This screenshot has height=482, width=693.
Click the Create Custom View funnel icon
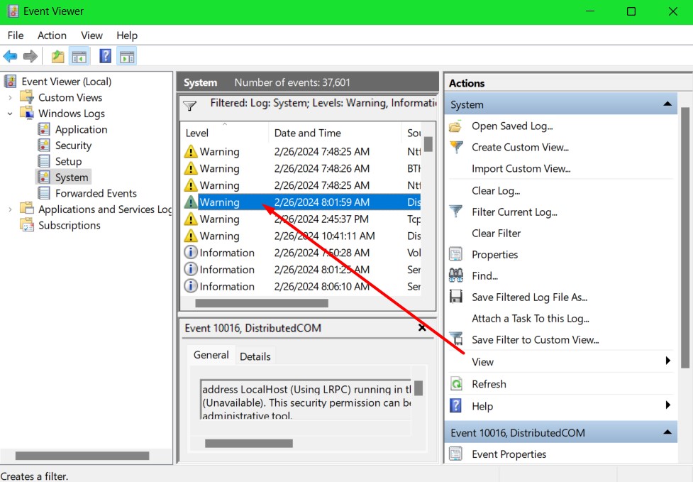point(455,147)
